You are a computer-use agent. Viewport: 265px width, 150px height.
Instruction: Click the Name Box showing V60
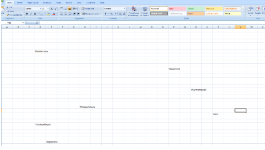point(13,23)
